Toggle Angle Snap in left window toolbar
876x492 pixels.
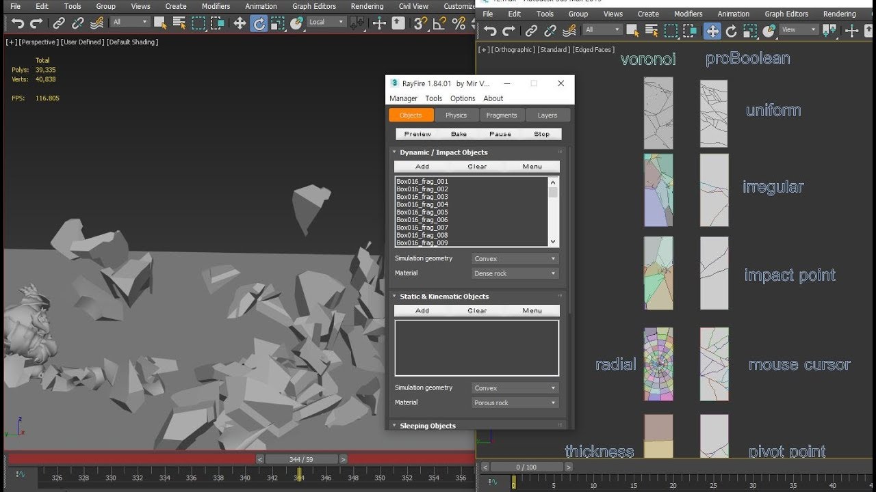point(440,23)
